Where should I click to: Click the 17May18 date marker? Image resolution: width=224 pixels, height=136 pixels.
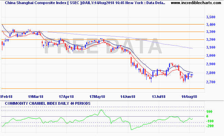click(x=97, y=96)
